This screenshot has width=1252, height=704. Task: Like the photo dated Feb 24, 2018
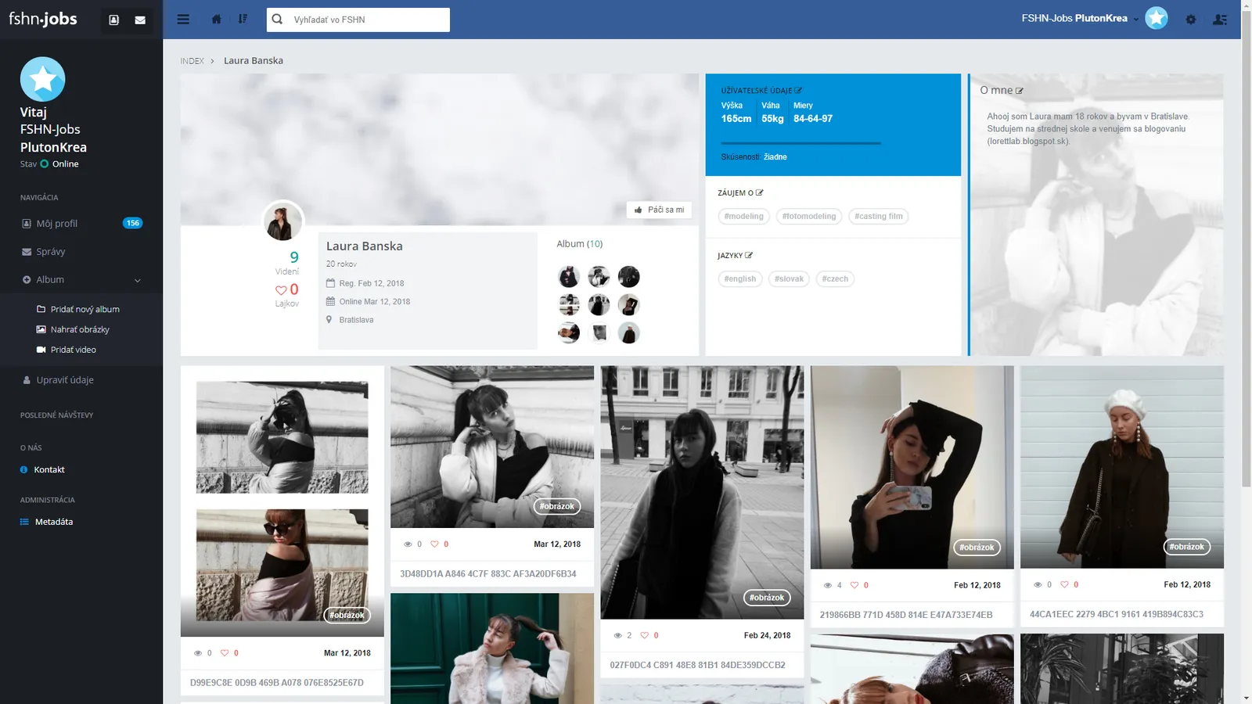point(645,635)
